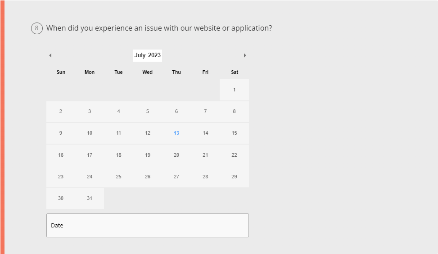The height and width of the screenshot is (254, 438).
Task: Go to previous month arrow
Action: [50, 55]
